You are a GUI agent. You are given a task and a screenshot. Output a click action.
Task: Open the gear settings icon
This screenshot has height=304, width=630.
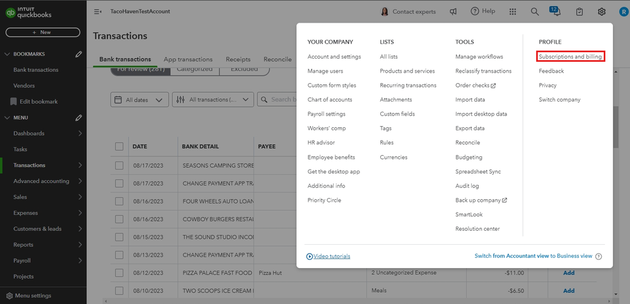point(602,11)
